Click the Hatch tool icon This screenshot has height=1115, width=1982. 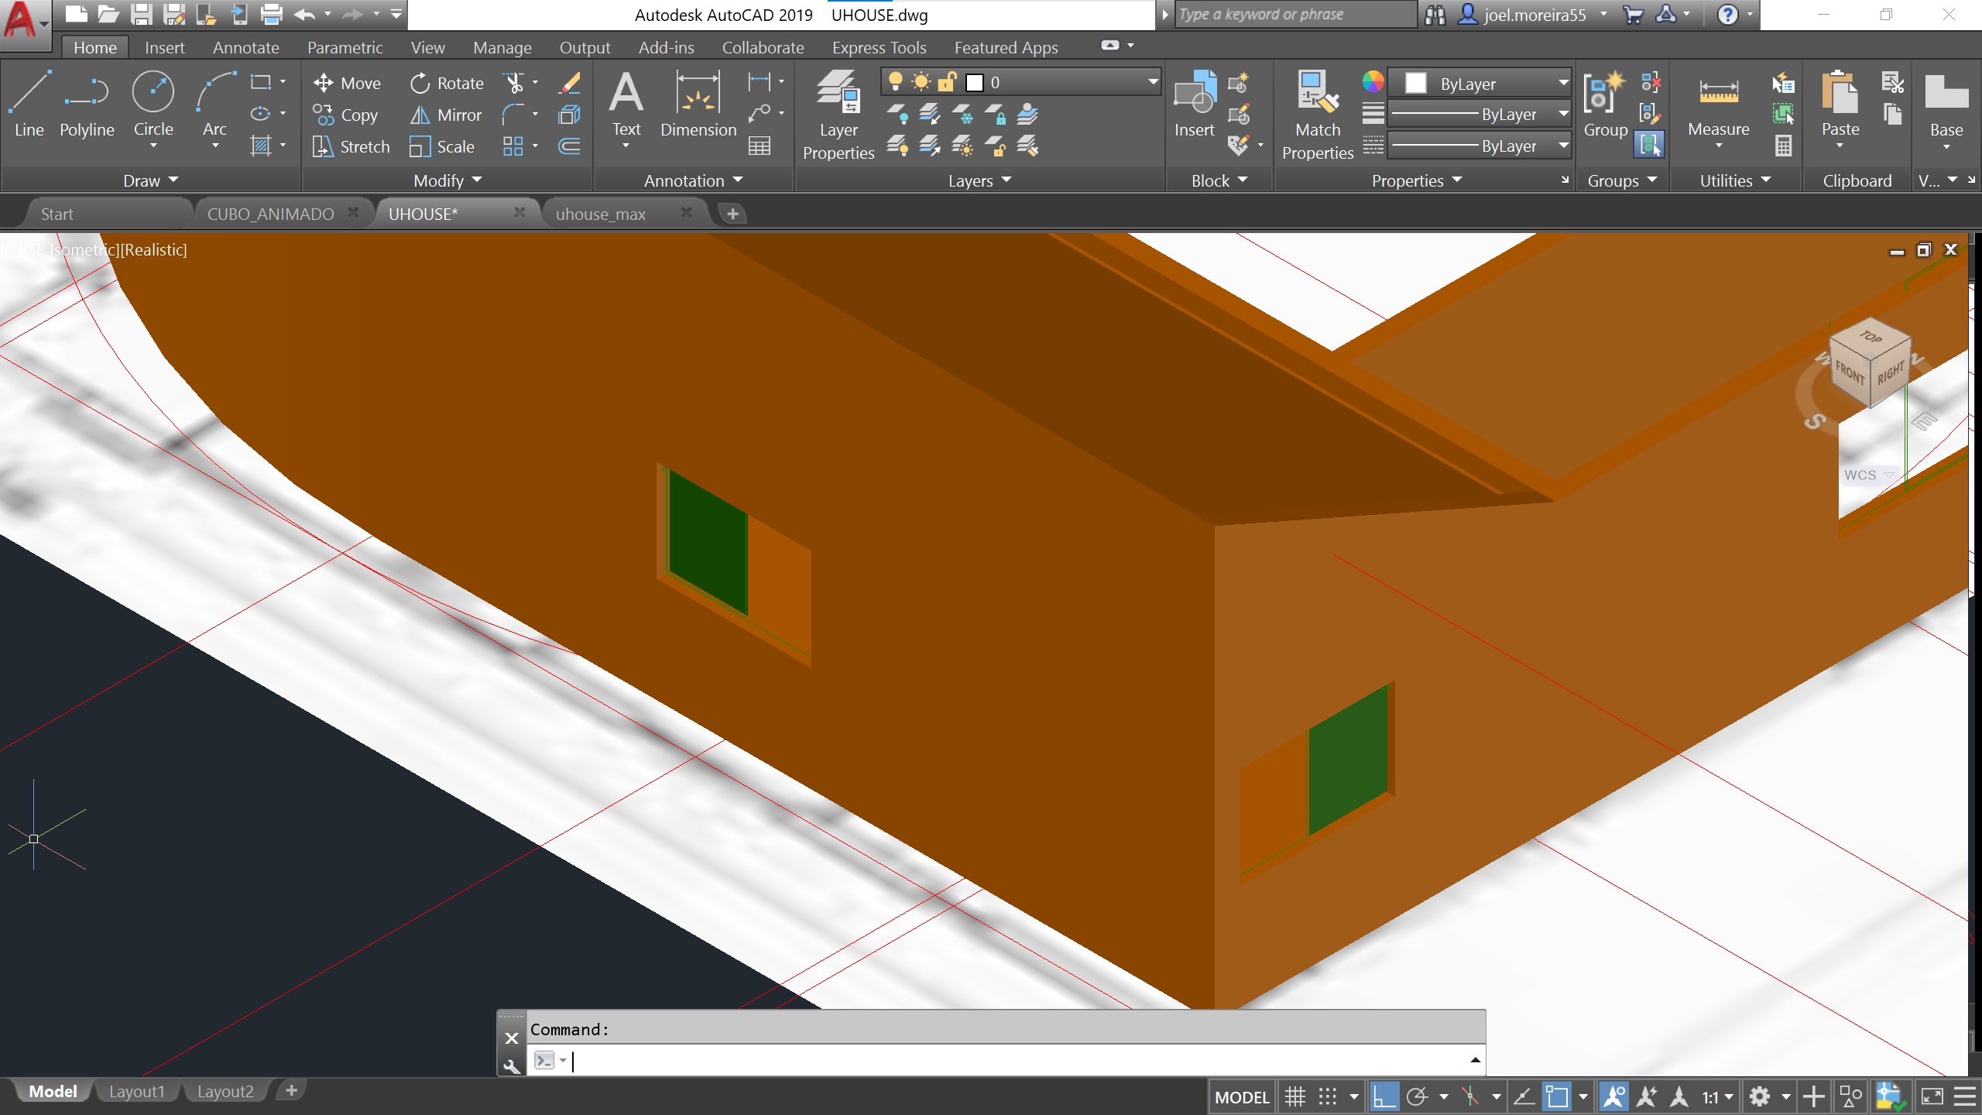pyautogui.click(x=261, y=146)
